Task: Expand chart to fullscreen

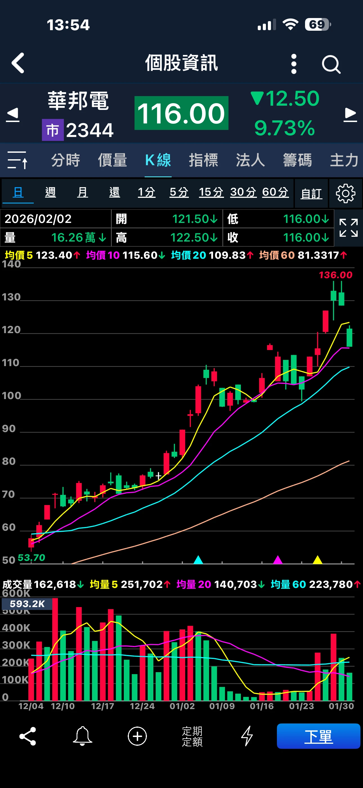Action: (348, 228)
